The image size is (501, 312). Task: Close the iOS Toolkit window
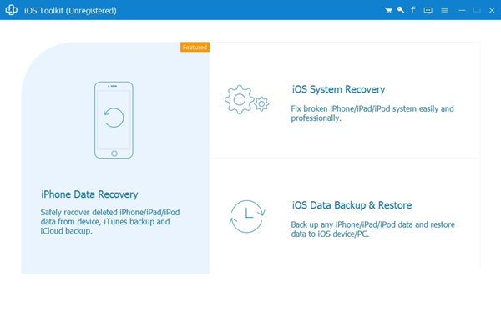tap(492, 10)
